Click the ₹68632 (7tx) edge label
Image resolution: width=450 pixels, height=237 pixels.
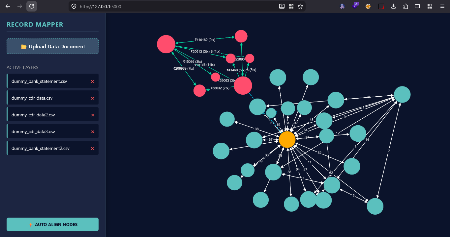(220, 88)
